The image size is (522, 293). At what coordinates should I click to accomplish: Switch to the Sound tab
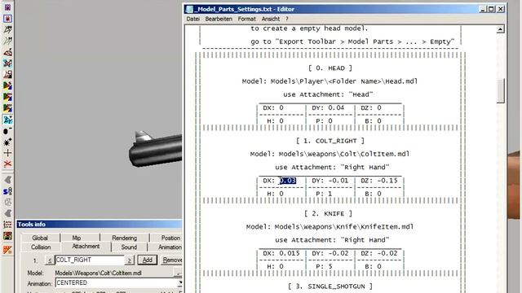(x=129, y=247)
